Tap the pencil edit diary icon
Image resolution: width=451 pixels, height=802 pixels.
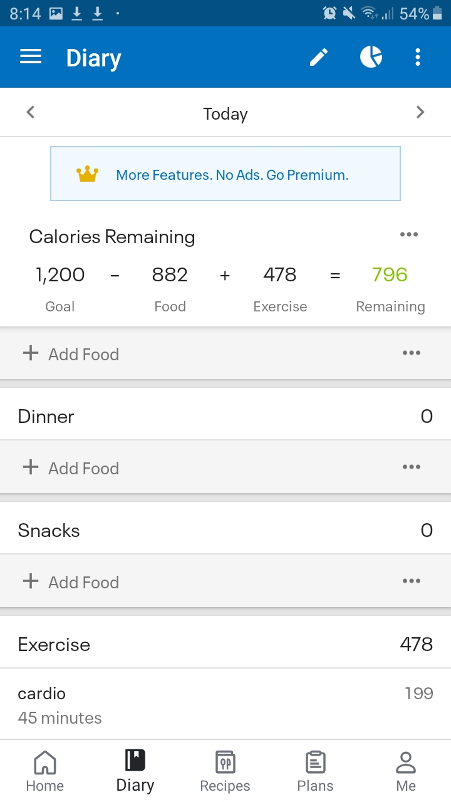tap(319, 58)
